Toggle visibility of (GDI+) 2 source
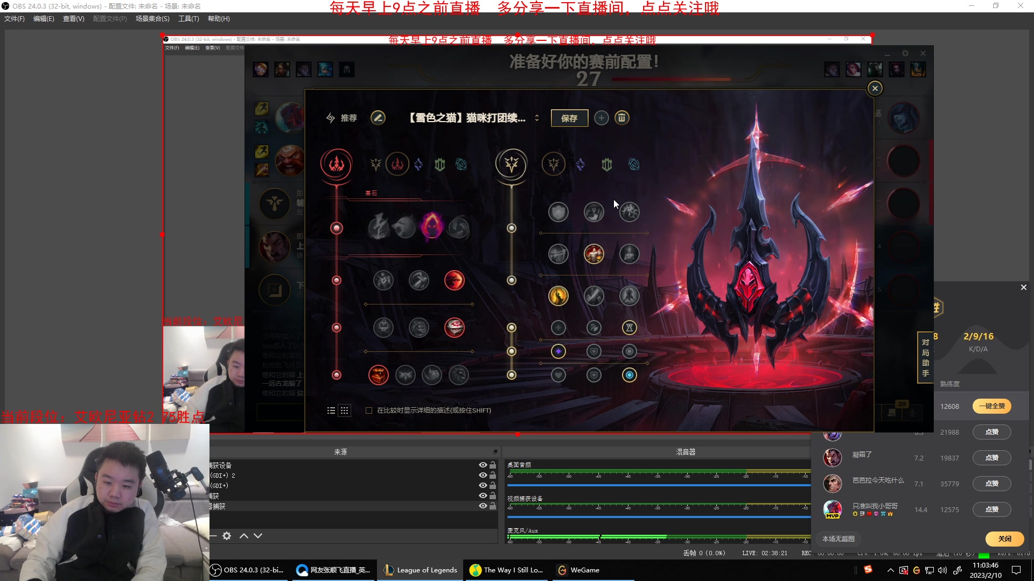Viewport: 1034px width, 581px height. [483, 476]
